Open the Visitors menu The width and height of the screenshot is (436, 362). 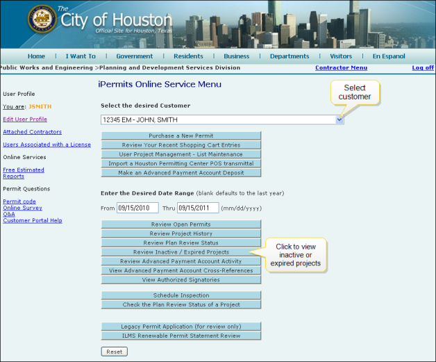tap(341, 56)
